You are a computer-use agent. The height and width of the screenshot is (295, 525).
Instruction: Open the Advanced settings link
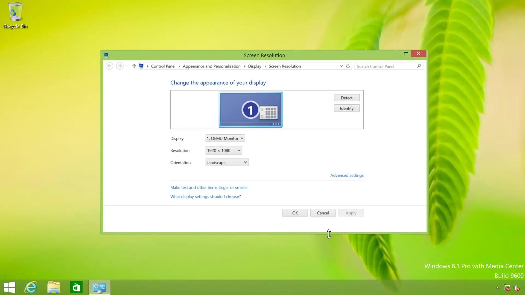347,175
